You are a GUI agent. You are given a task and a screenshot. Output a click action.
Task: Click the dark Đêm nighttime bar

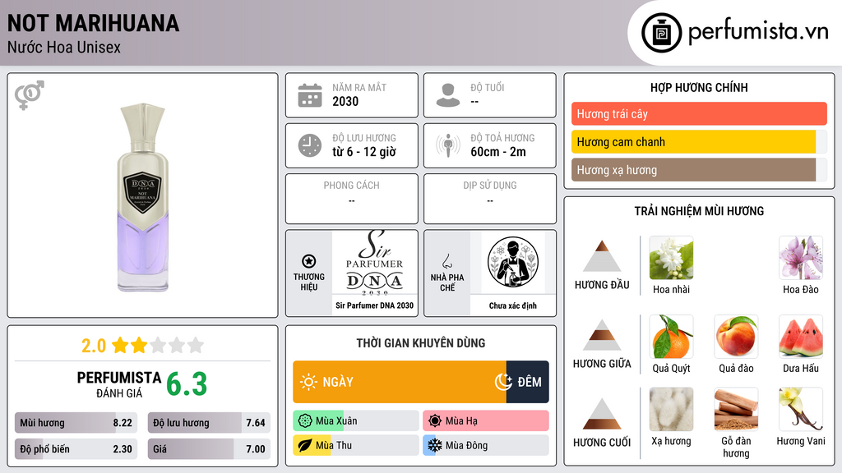tap(528, 382)
